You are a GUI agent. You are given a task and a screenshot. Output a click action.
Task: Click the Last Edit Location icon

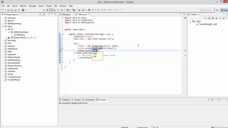(111, 10)
